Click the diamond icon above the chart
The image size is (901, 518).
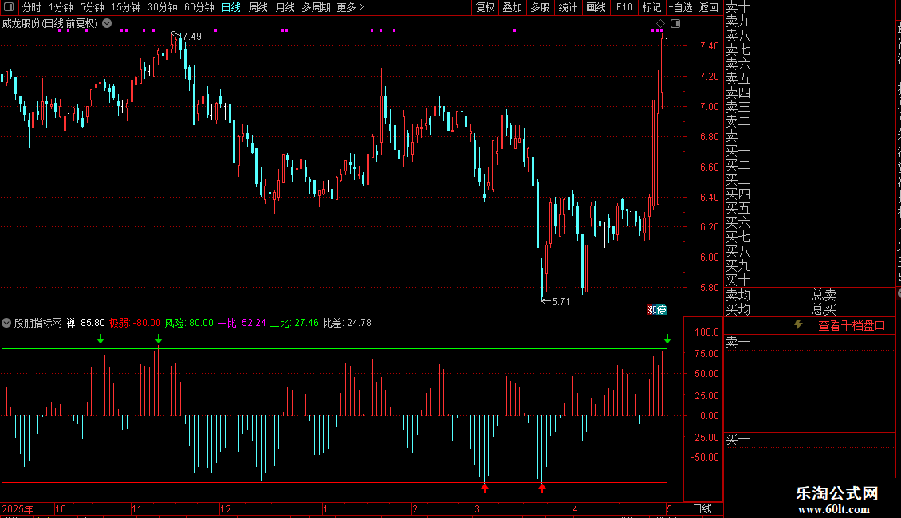[660, 24]
